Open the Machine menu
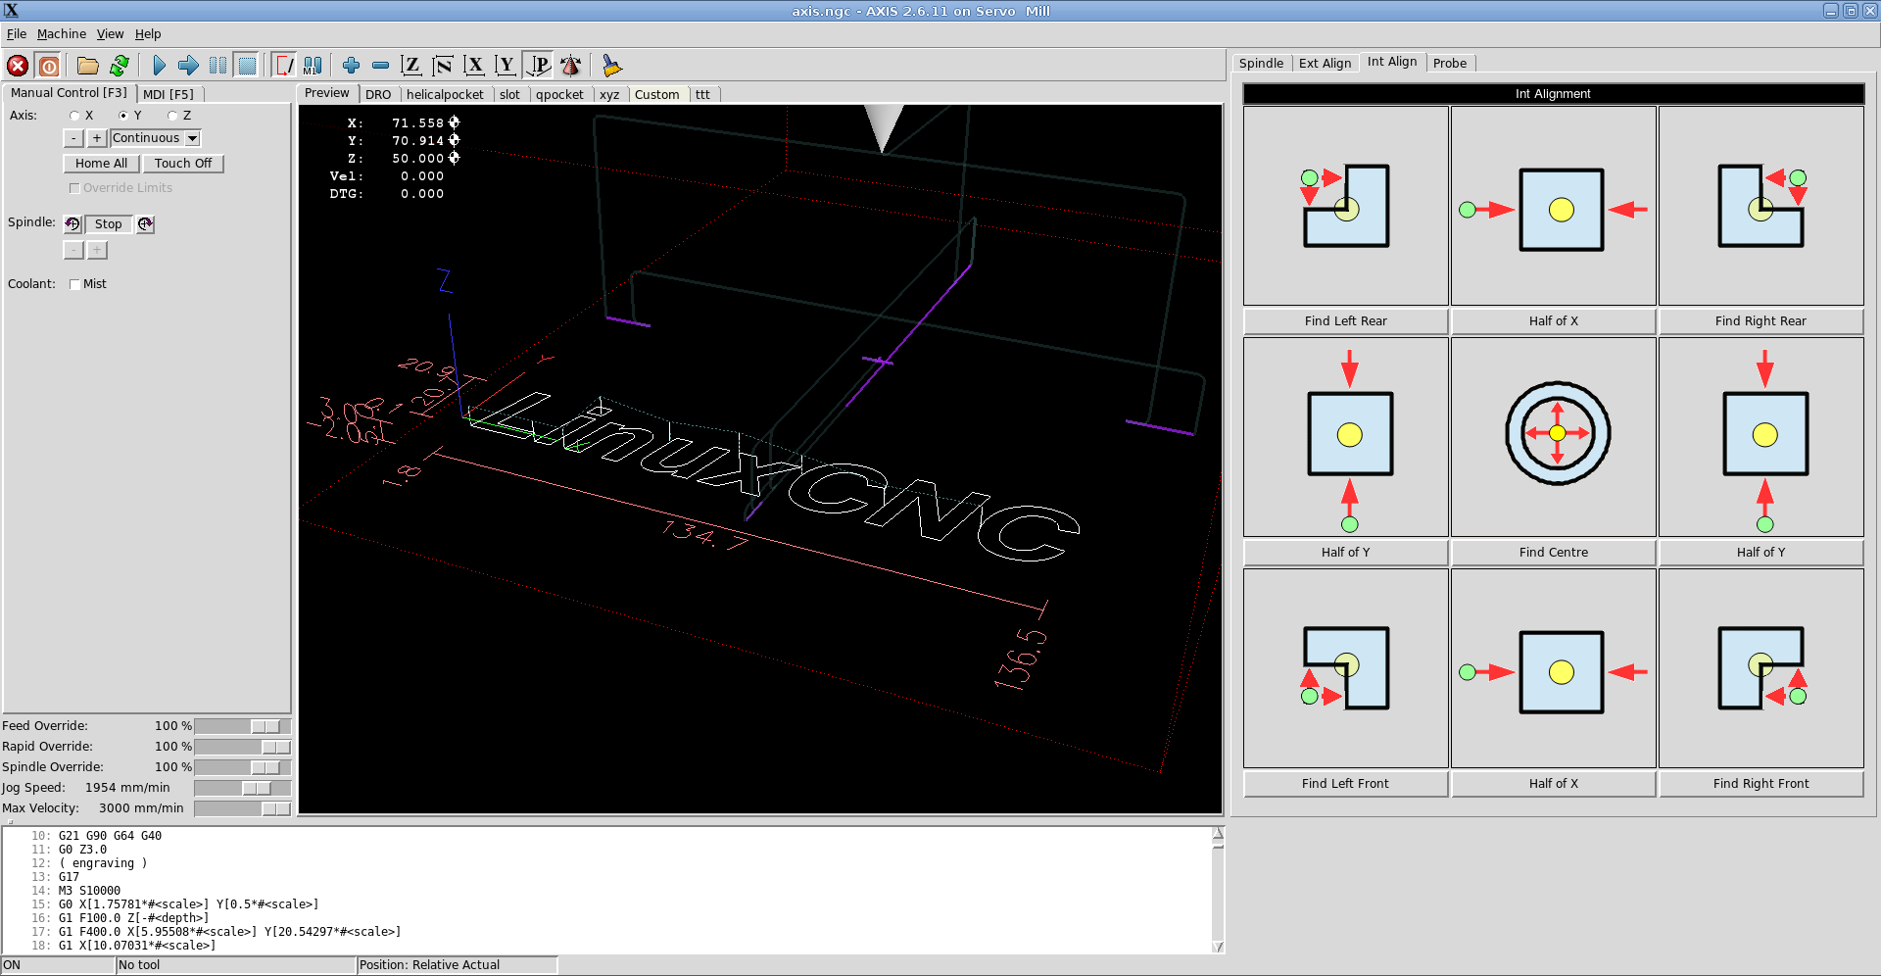 coord(62,33)
